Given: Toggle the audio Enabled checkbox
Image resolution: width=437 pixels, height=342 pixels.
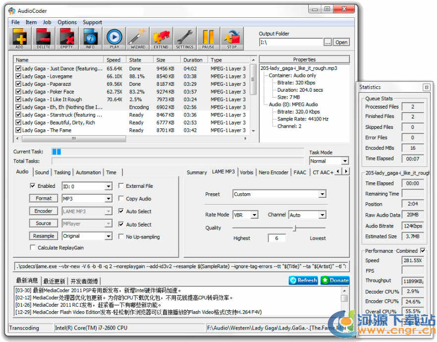Looking at the screenshot, I should pyautogui.click(x=33, y=186).
